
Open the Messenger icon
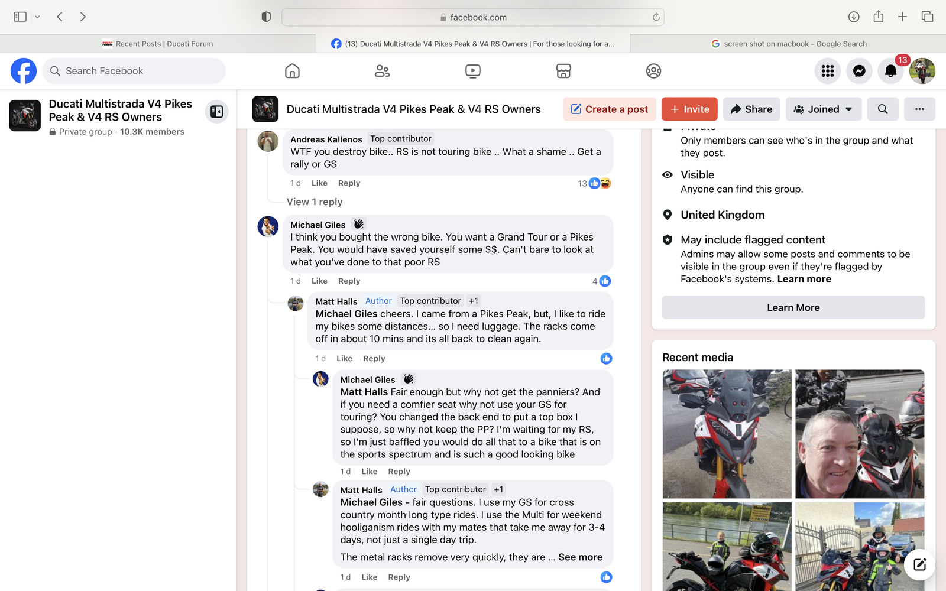click(x=859, y=71)
